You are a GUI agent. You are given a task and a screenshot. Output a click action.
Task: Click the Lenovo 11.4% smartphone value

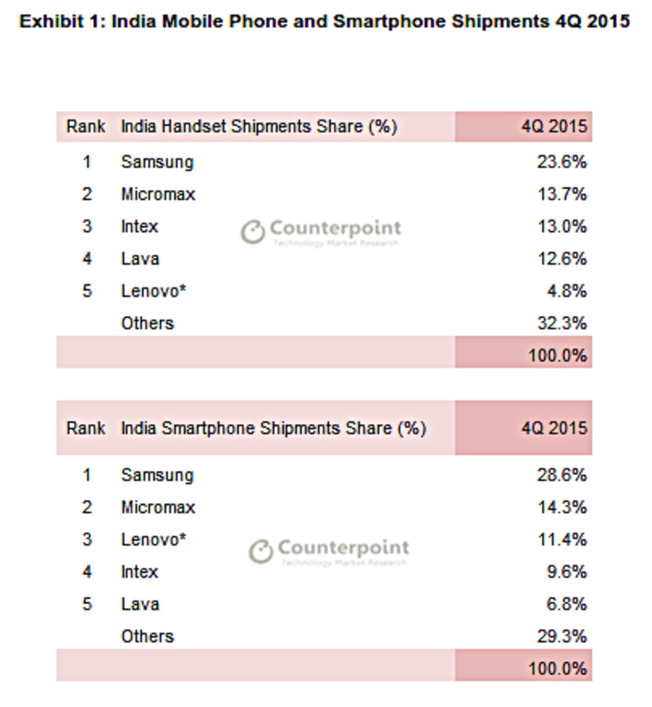pos(562,540)
